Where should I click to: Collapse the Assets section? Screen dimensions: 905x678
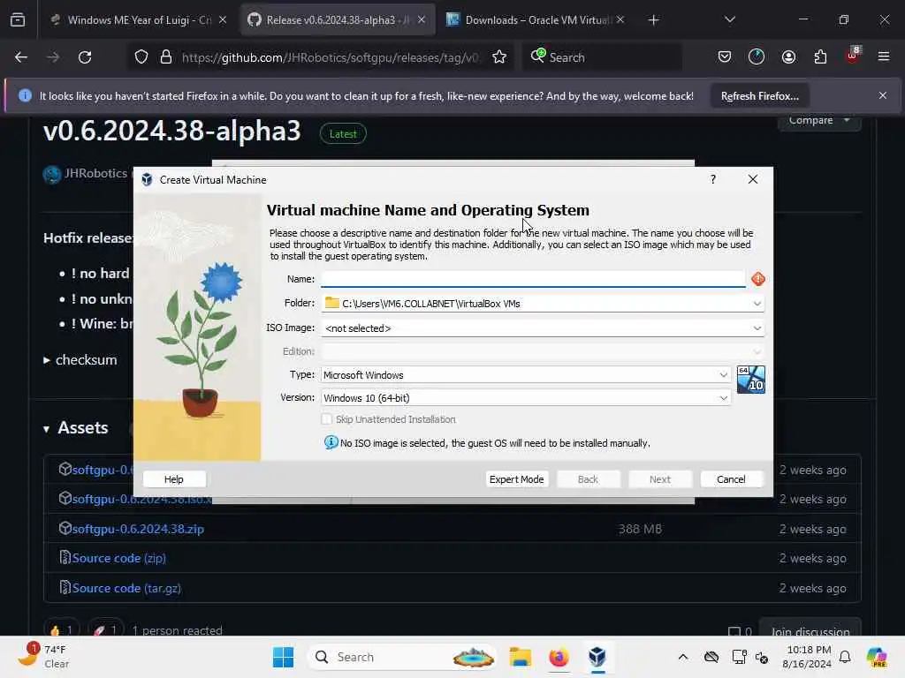46,428
